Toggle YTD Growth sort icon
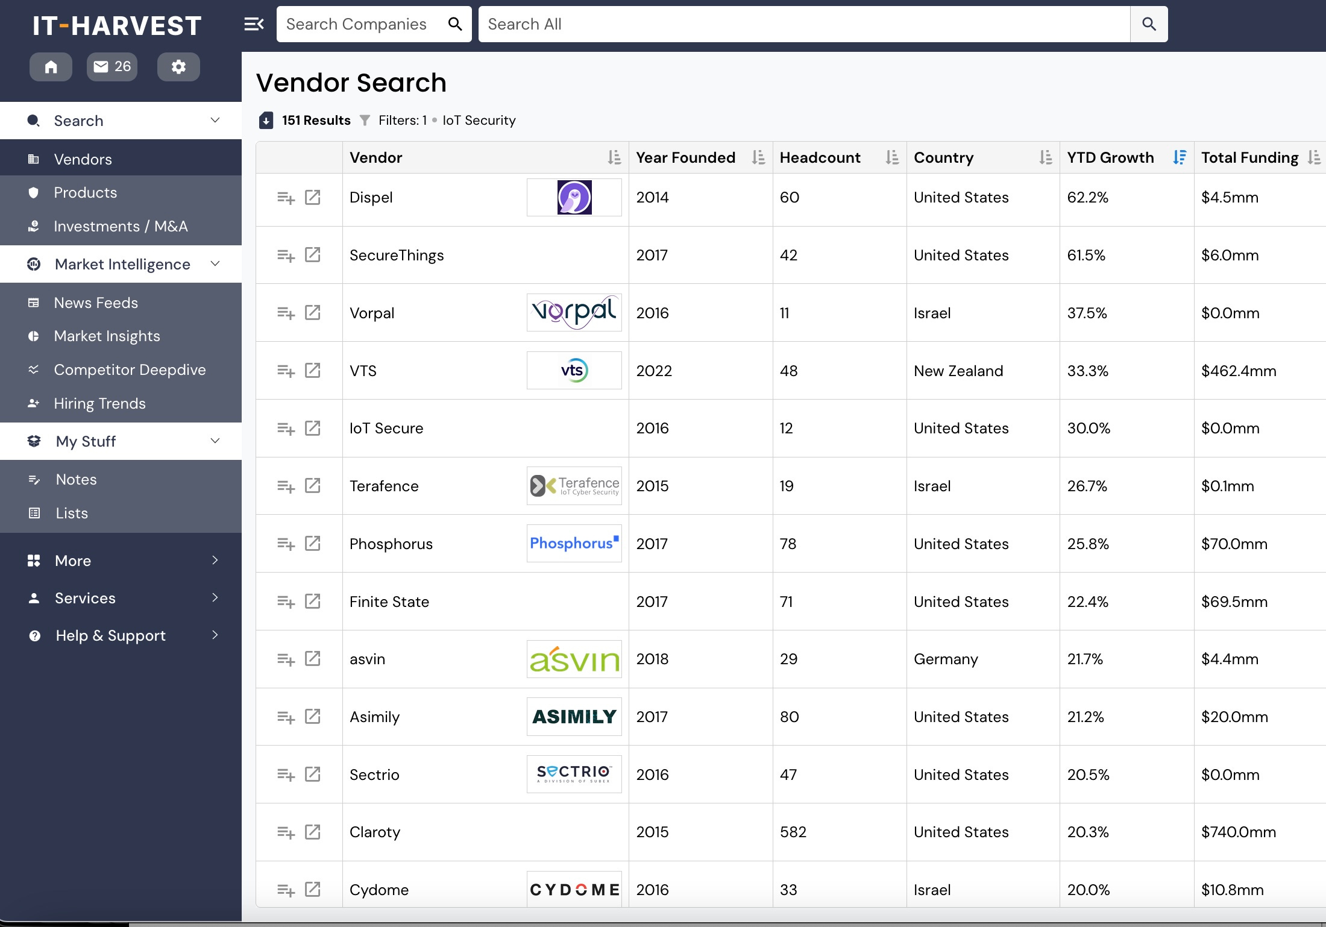Viewport: 1326px width, 927px height. click(1180, 157)
